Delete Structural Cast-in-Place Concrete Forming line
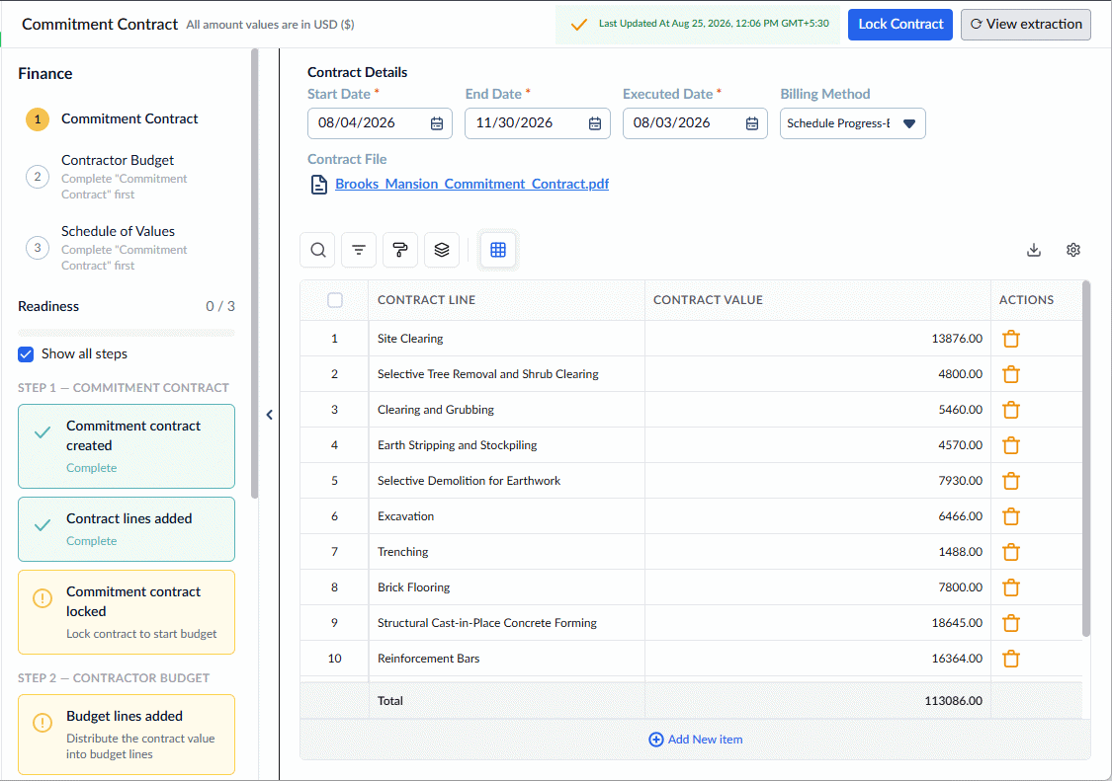The image size is (1112, 781). [x=1011, y=623]
